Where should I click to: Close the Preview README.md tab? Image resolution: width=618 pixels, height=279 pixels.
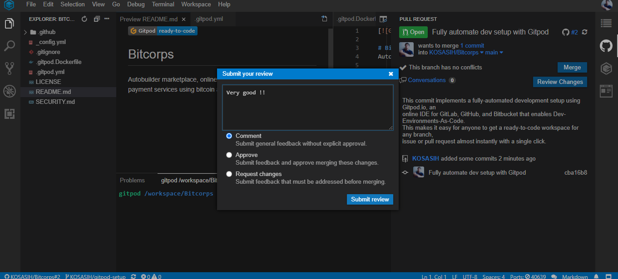[183, 19]
